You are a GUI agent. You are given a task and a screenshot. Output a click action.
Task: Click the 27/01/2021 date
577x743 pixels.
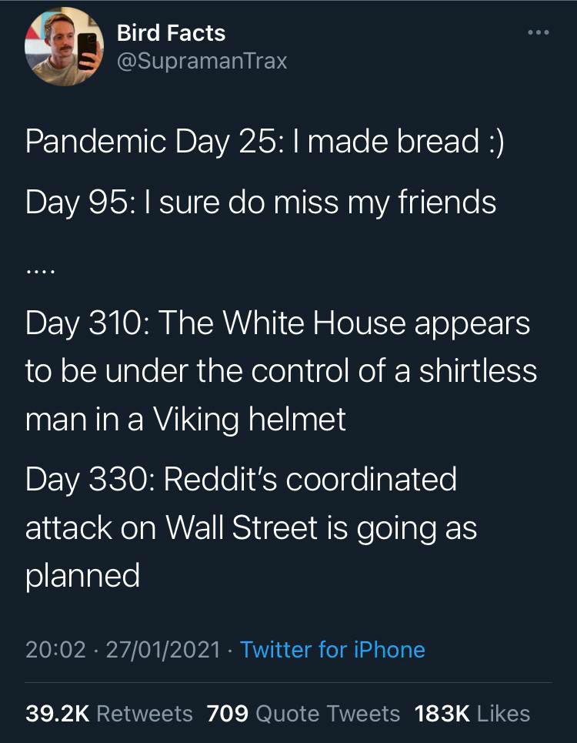pyautogui.click(x=165, y=650)
